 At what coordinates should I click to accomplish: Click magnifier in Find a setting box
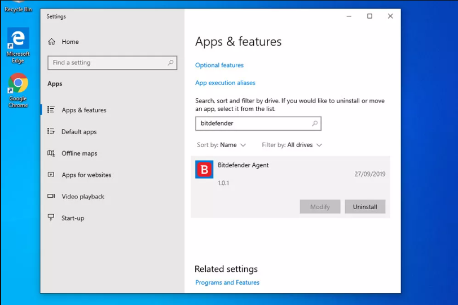click(170, 63)
